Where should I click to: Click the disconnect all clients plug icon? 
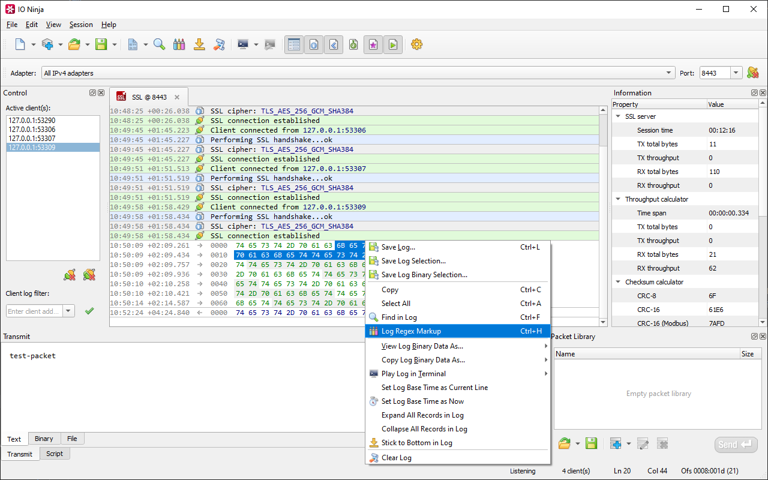[89, 275]
